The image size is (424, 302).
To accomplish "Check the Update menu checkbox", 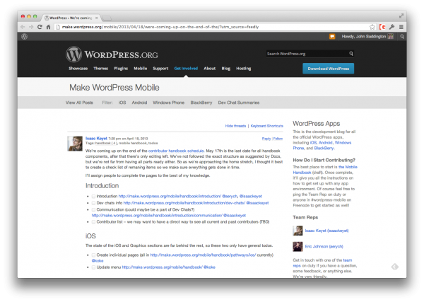I will pos(93,267).
